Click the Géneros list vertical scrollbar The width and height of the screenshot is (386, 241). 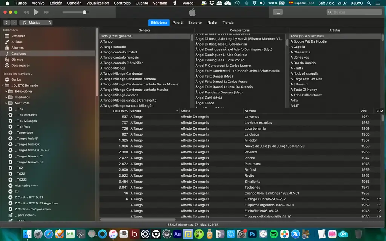click(192, 37)
